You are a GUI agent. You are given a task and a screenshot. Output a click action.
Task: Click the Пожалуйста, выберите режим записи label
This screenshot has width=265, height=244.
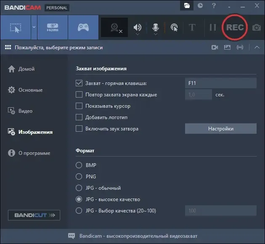click(x=58, y=48)
